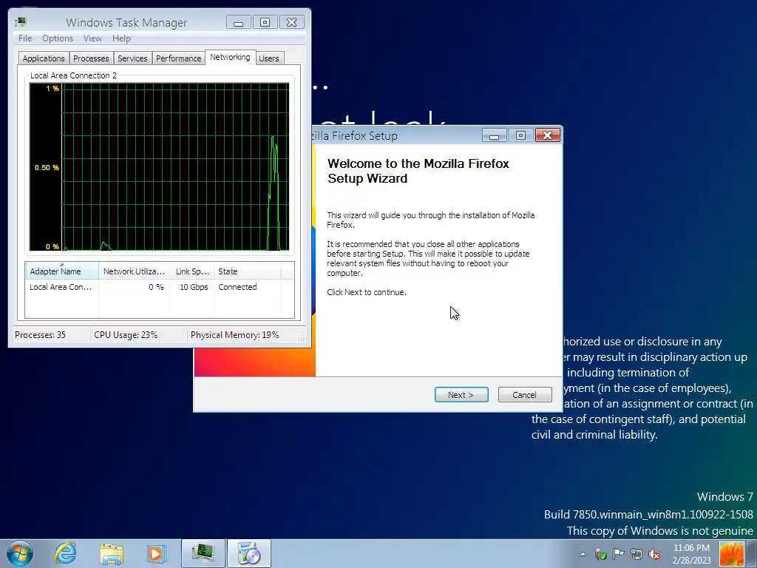Click Next in Firefox Setup wizard
This screenshot has width=757, height=568.
pos(461,395)
